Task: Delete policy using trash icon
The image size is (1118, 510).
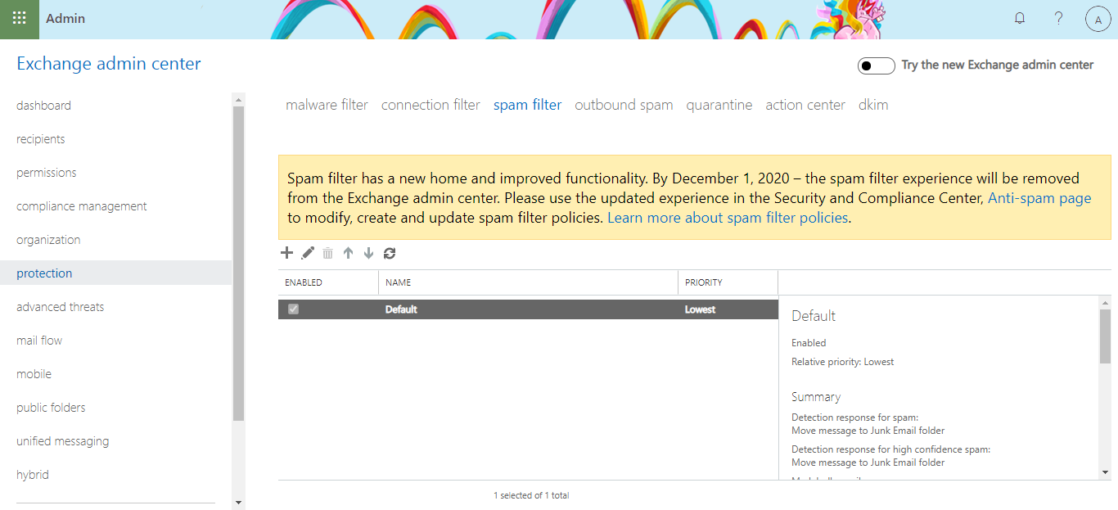Action: pyautogui.click(x=327, y=253)
